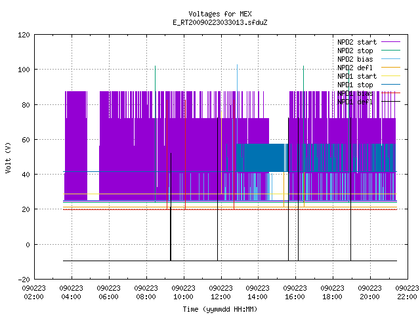Click the 'Time (yymmdd HH:MM)' x-axis label
This screenshot has width=420, height=315.
[220, 309]
